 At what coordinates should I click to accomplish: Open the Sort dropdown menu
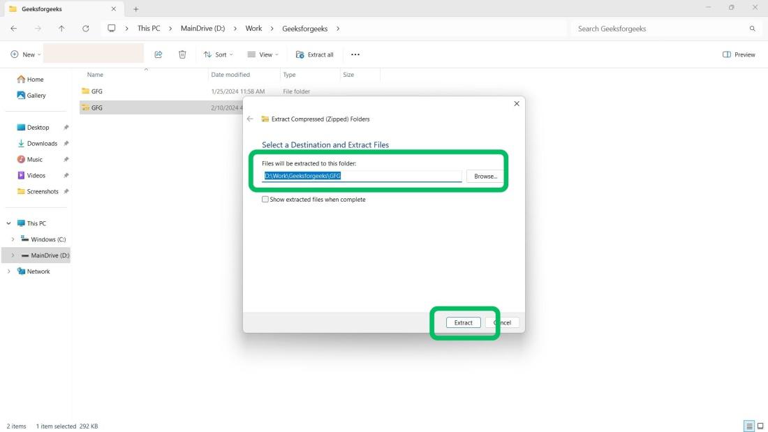219,54
